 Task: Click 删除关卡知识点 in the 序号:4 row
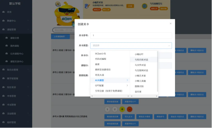click(197, 117)
